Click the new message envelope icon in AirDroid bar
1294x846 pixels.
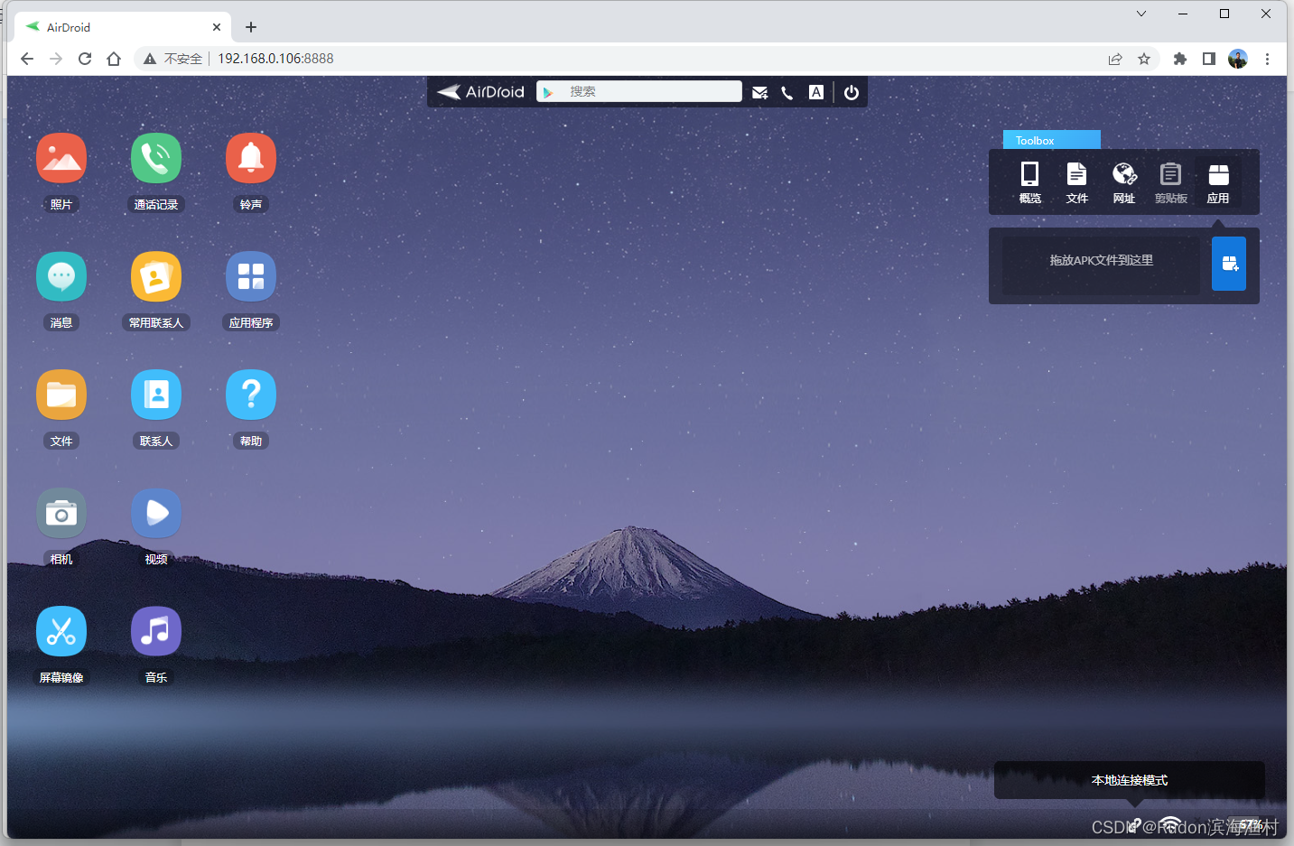760,92
